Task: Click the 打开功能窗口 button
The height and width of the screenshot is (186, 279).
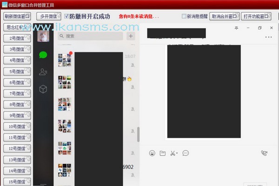Action: pos(256,16)
